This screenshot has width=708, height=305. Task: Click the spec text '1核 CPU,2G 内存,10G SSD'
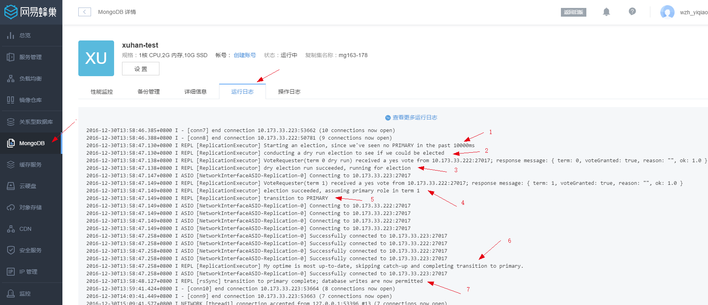(173, 55)
